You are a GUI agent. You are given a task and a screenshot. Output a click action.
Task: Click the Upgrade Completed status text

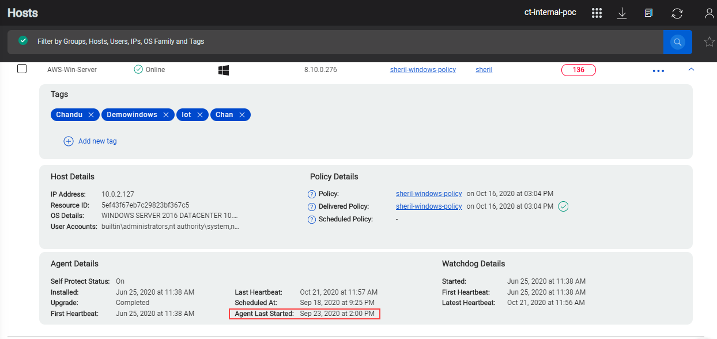(133, 303)
